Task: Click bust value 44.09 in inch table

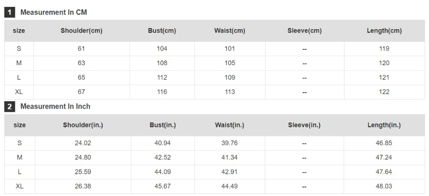Action: click(163, 172)
